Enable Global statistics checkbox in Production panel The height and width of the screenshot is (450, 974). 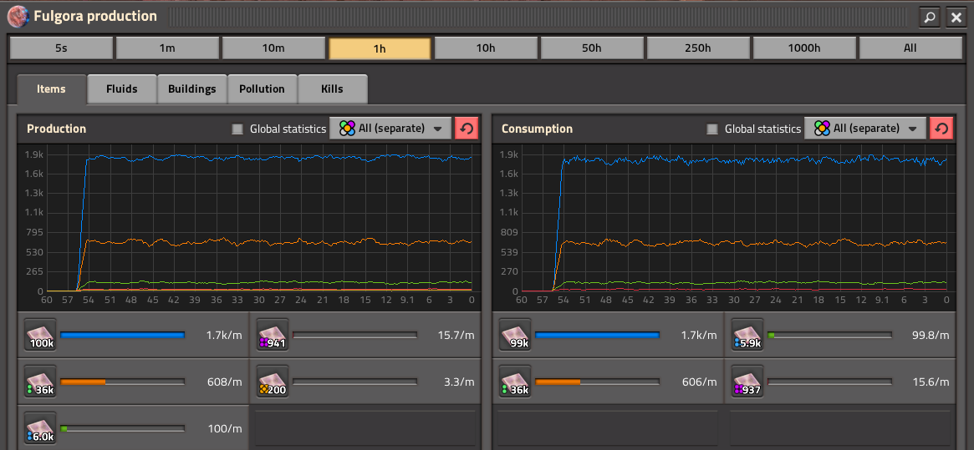237,129
